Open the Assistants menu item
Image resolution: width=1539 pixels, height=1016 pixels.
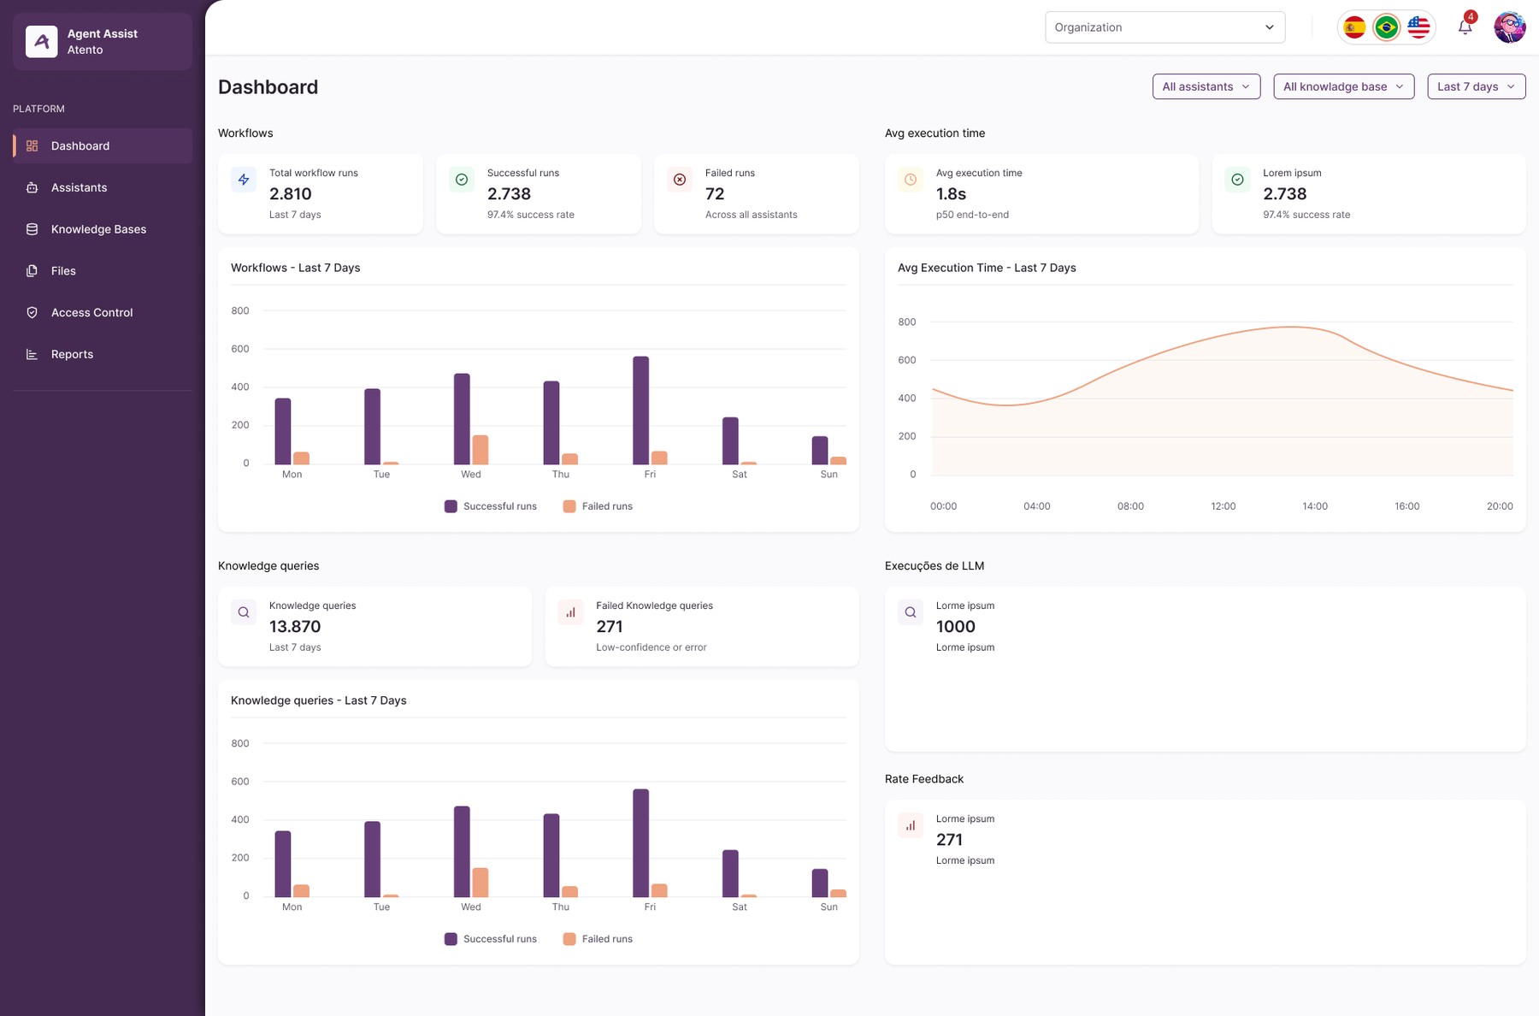[103, 187]
